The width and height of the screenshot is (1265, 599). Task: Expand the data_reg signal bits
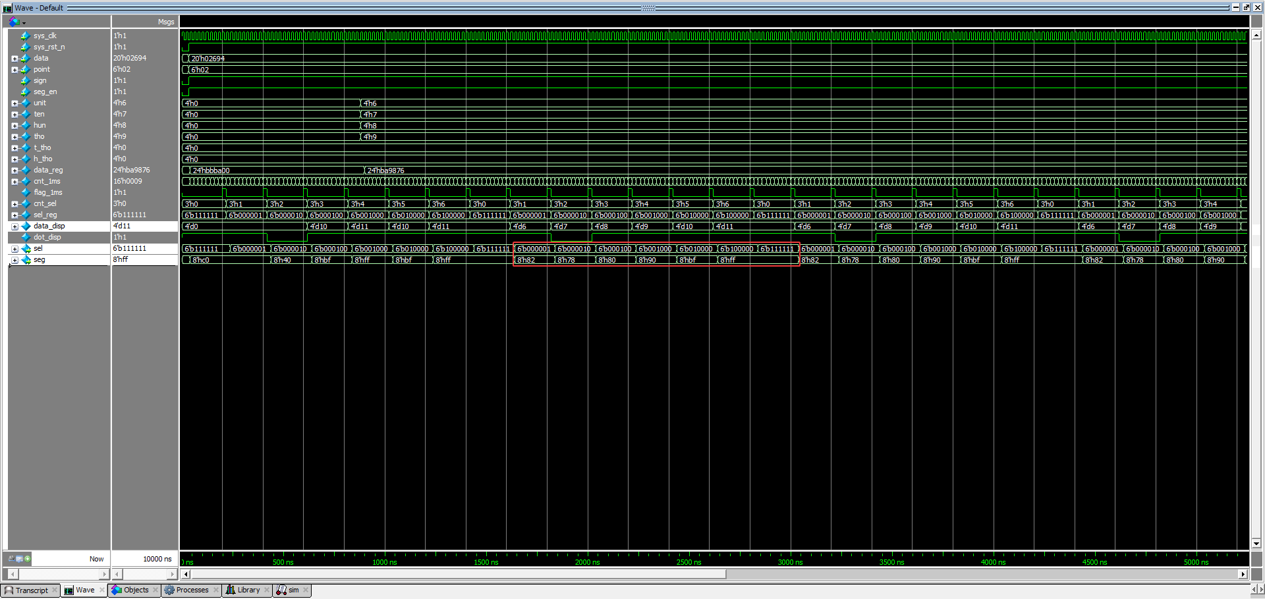point(14,170)
